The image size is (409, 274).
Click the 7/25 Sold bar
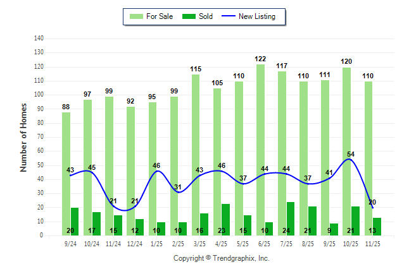click(291, 218)
